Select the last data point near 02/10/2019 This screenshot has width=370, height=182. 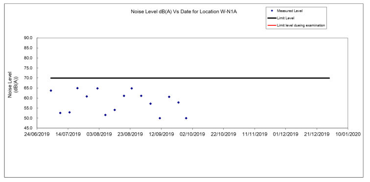(186, 118)
